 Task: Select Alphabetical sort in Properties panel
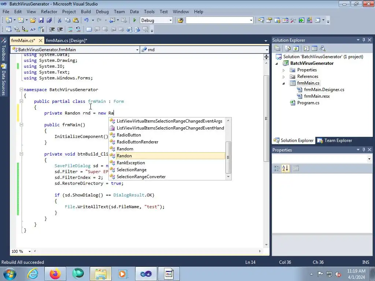tap(285, 168)
